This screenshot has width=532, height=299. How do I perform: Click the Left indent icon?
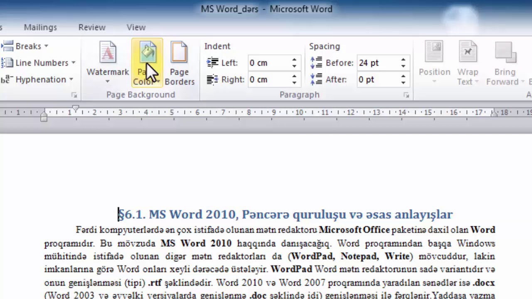point(212,63)
